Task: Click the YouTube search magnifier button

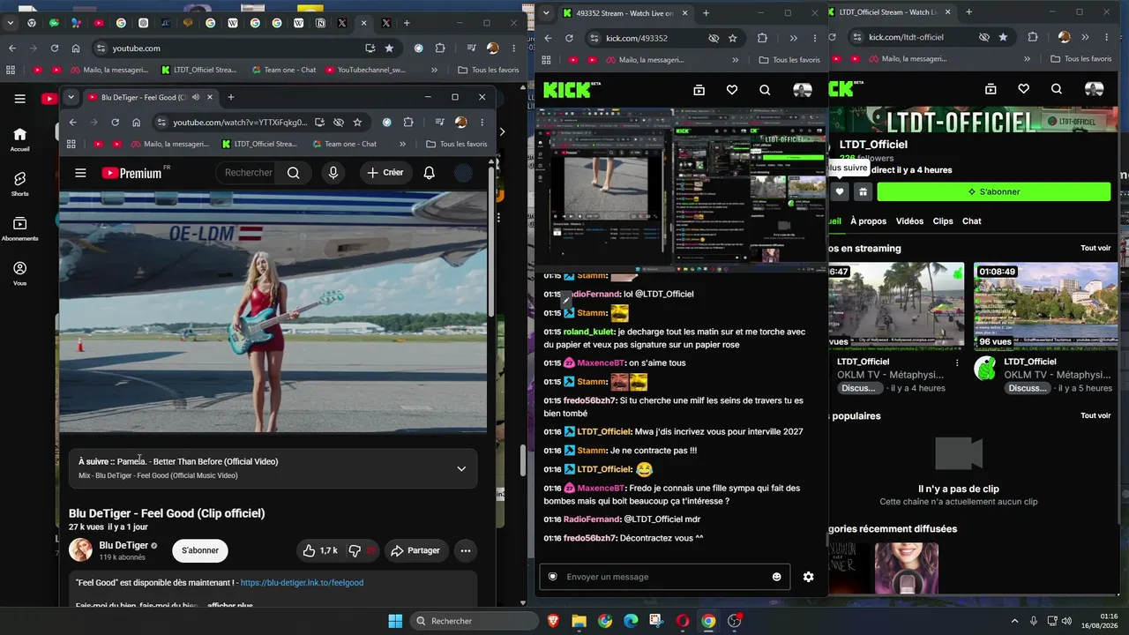Action: coord(294,173)
